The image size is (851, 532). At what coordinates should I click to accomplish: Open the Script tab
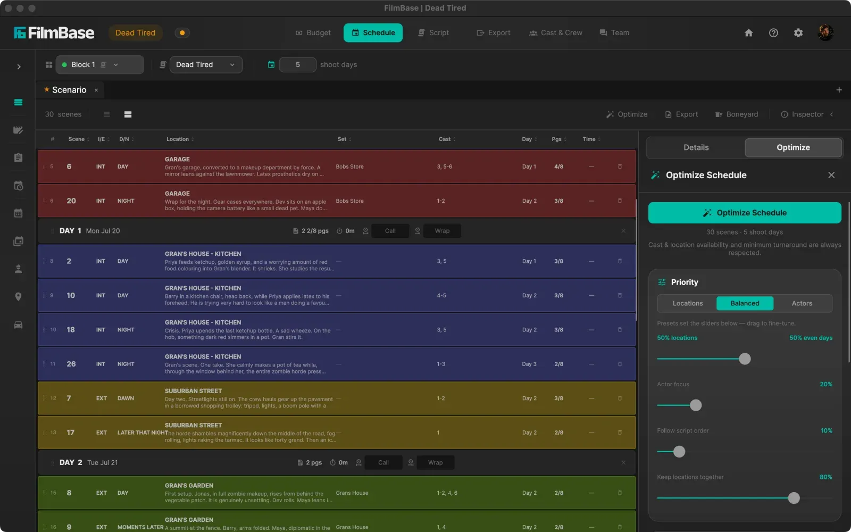click(x=433, y=33)
